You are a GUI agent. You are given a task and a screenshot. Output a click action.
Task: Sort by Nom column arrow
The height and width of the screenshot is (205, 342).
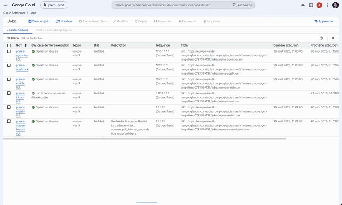[x=25, y=45]
